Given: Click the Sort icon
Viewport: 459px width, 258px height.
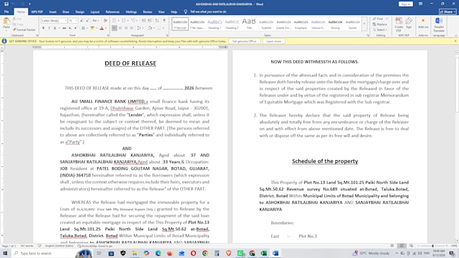Looking at the screenshot, I should tap(157, 20).
